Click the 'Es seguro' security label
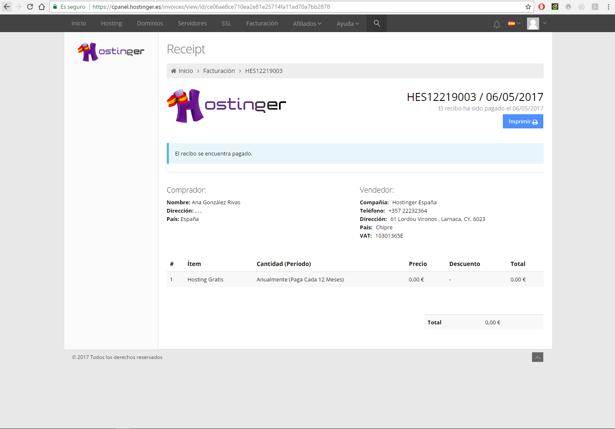The width and height of the screenshot is (615, 429). click(73, 7)
